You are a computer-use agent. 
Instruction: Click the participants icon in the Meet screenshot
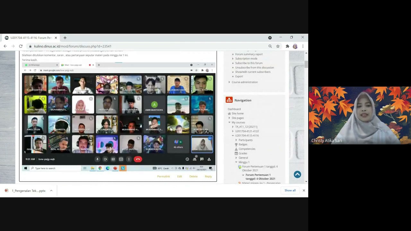pyautogui.click(x=195, y=159)
